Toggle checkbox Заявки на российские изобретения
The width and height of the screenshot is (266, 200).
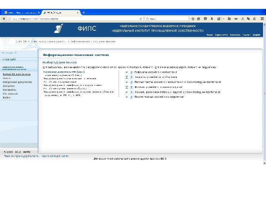pyautogui.click(x=127, y=77)
